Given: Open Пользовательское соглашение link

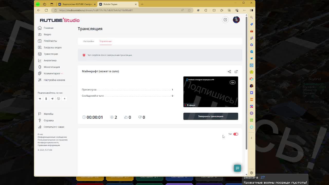Looking at the screenshot, I should click(52, 140).
